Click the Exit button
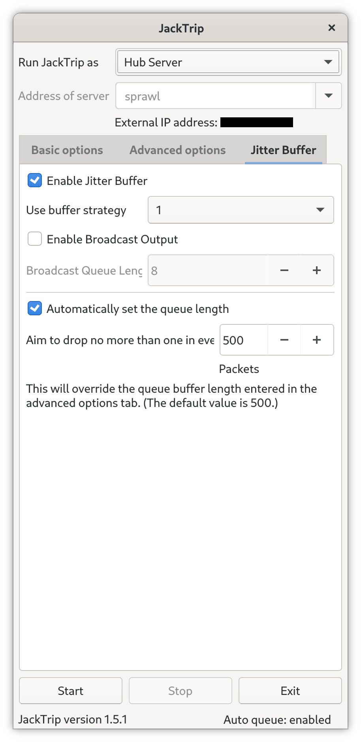This screenshot has height=742, width=361. (x=290, y=691)
